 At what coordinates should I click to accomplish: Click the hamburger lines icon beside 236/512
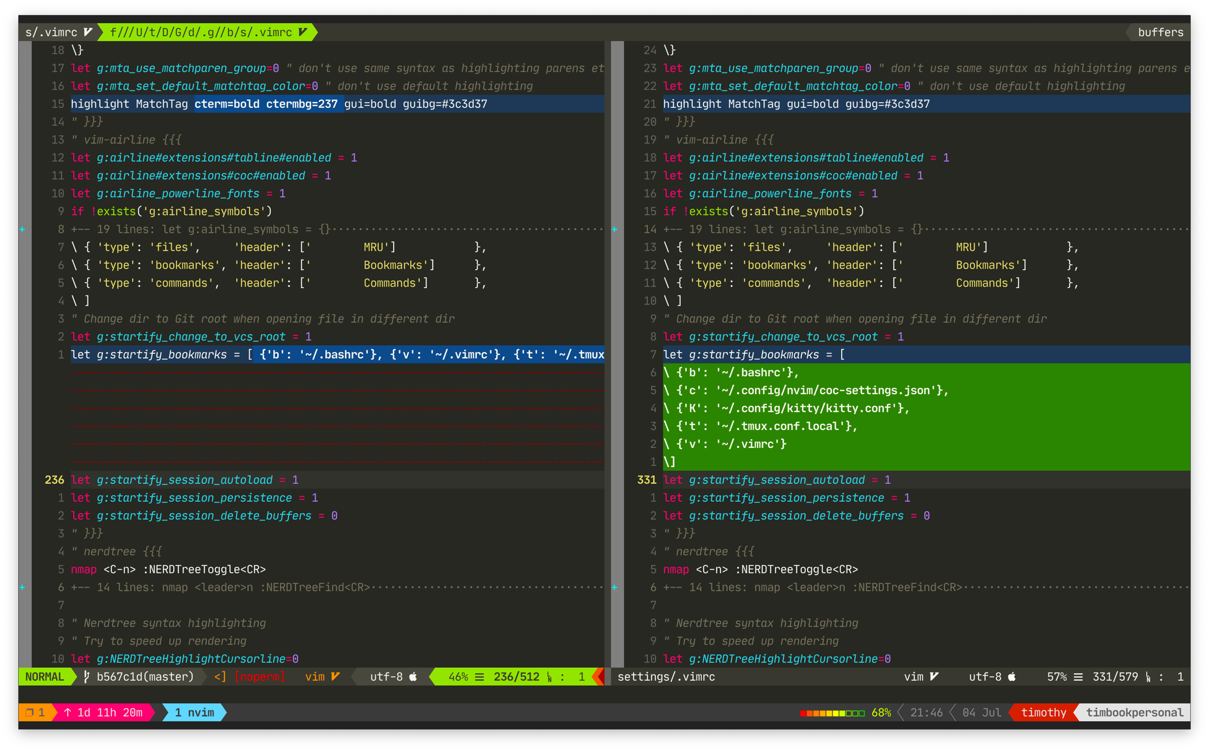[480, 677]
